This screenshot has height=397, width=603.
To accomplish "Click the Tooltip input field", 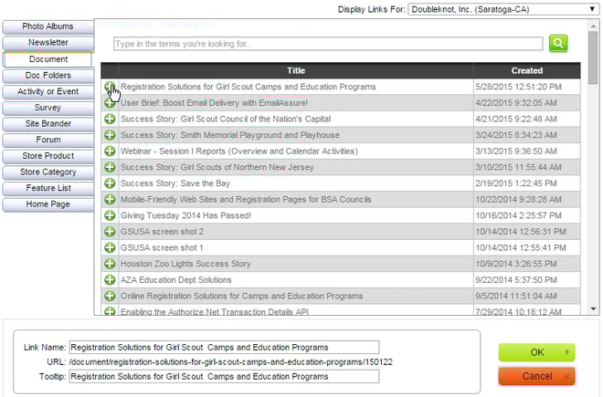I will click(224, 377).
